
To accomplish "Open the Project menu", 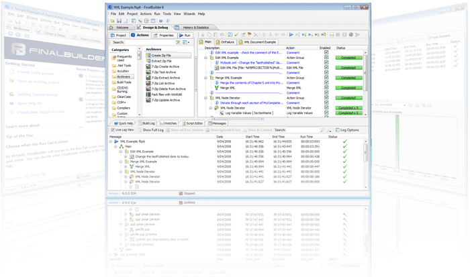I will [x=132, y=14].
